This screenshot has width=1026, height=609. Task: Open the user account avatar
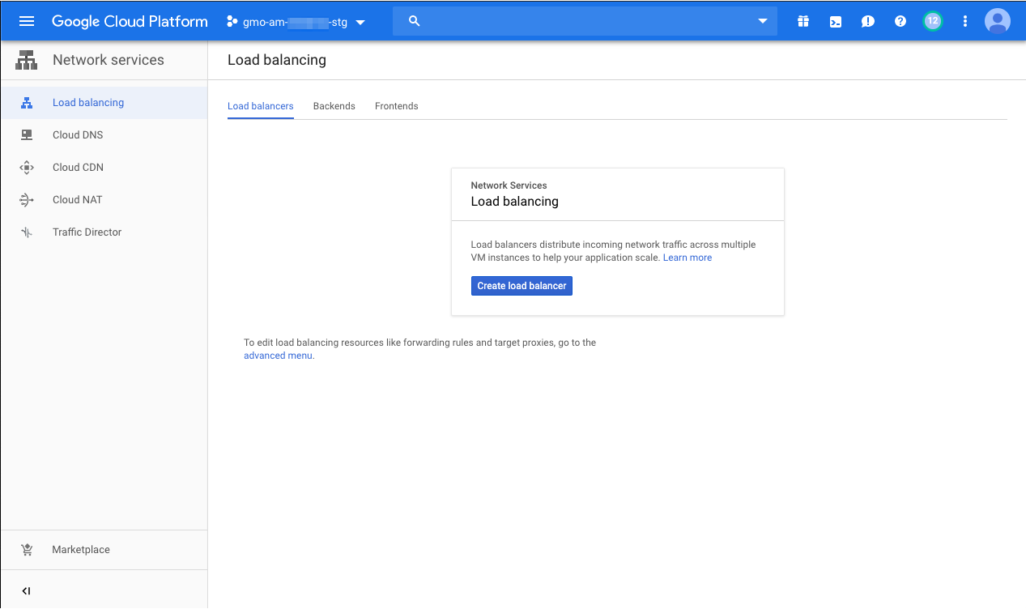tap(997, 22)
